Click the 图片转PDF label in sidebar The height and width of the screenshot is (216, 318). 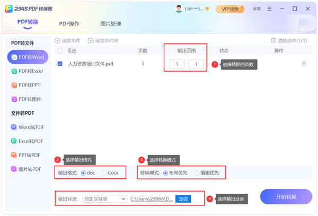[x=30, y=169]
